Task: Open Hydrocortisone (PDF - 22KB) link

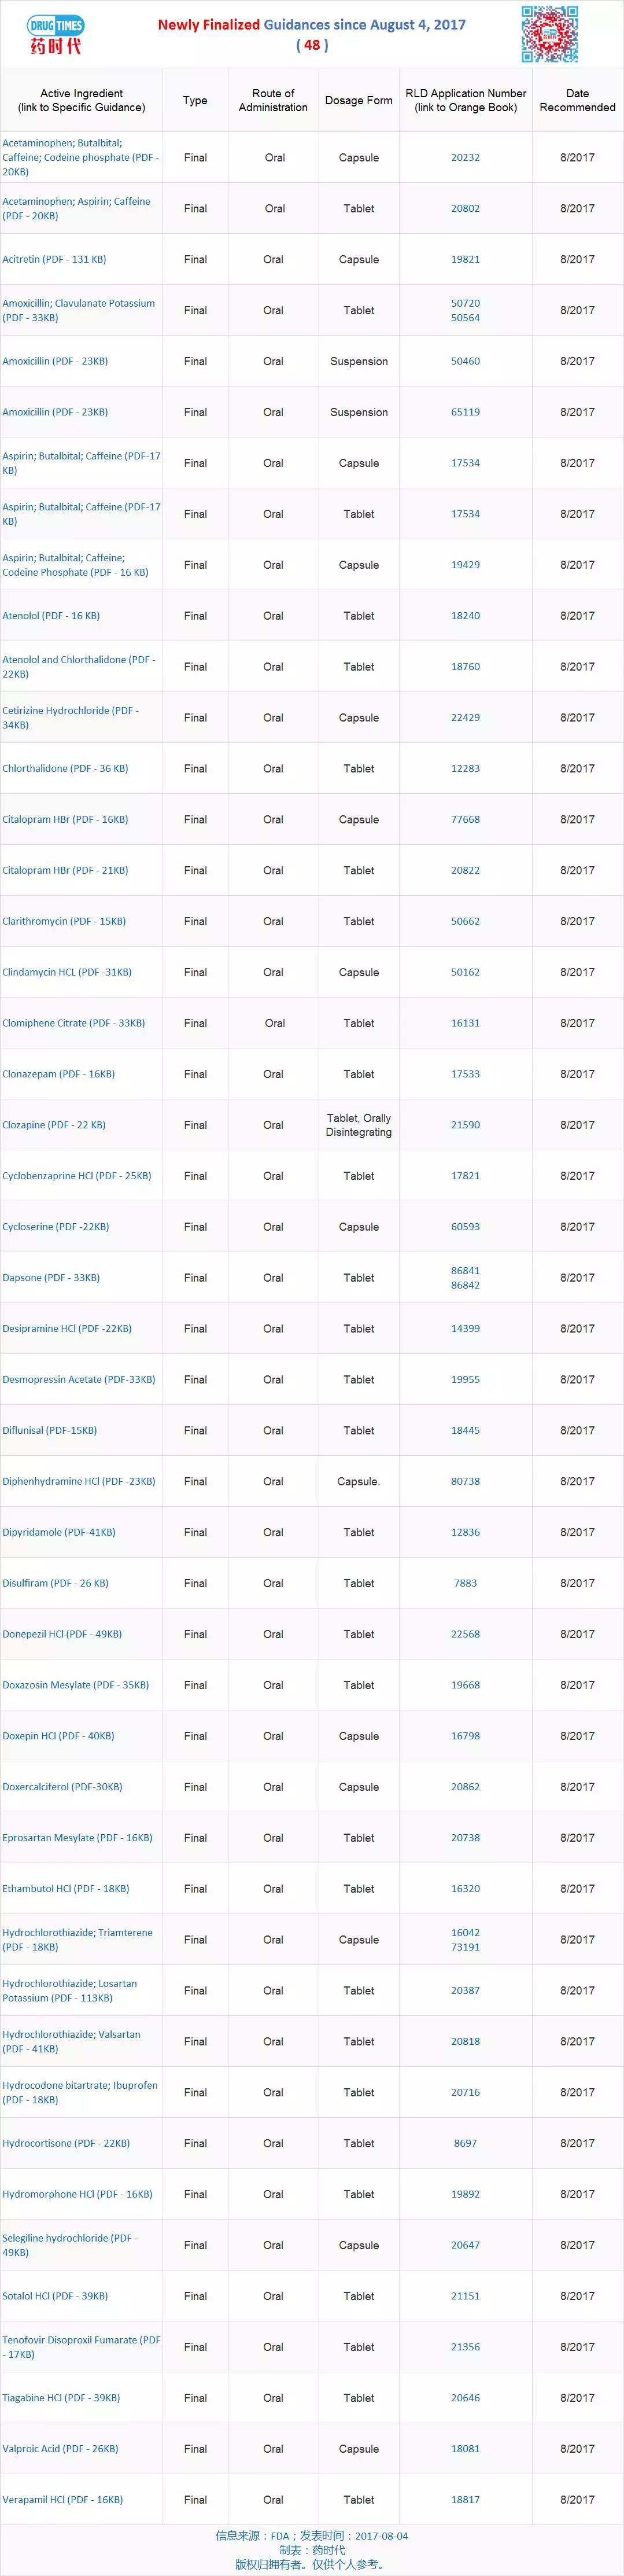Action: [x=66, y=2143]
